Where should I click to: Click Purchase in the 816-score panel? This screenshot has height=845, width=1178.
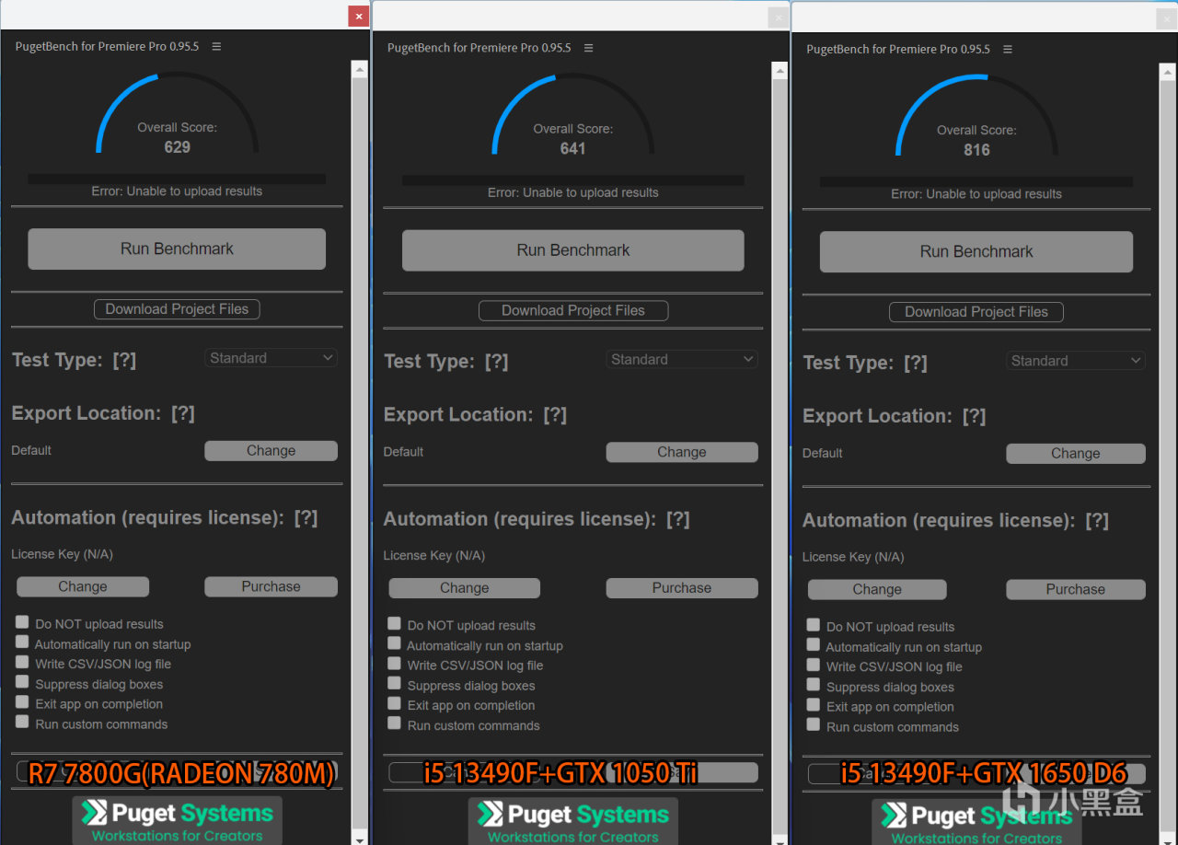pyautogui.click(x=1076, y=589)
